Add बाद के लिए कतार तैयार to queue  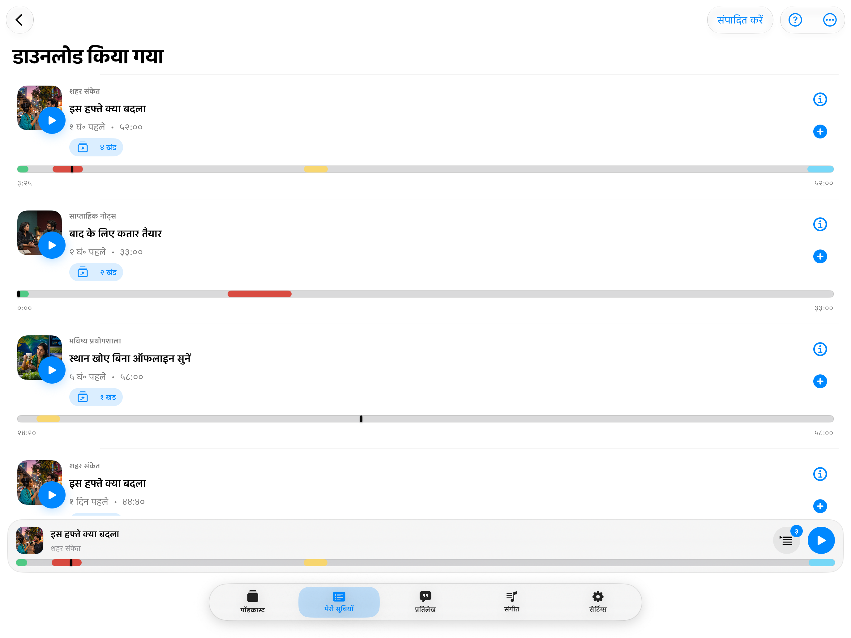coord(820,257)
